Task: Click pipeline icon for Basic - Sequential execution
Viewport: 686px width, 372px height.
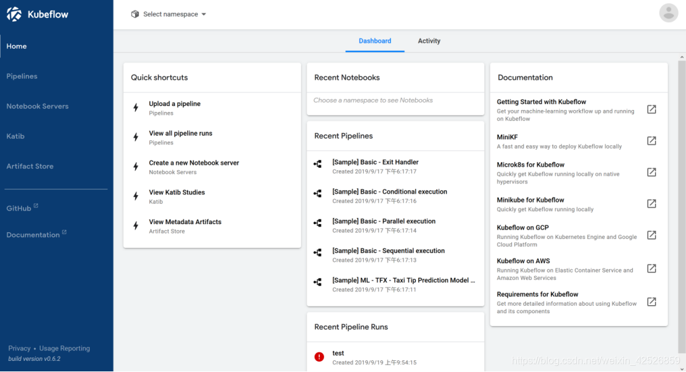Action: (x=318, y=253)
